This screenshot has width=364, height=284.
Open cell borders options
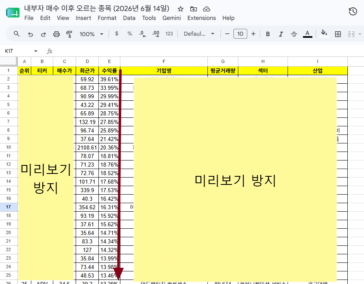(338, 34)
